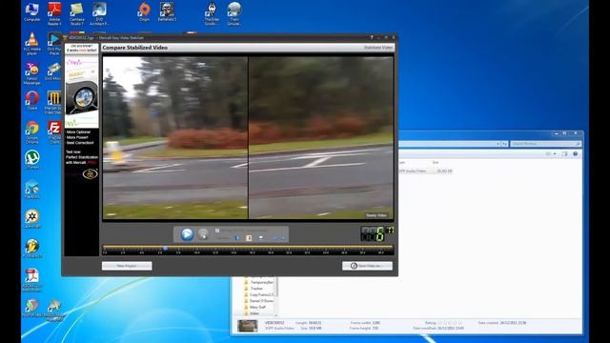Open the Mercalli Easy Video Stabilizer desktop shortcut
This screenshot has width=610, height=343.
[53, 102]
